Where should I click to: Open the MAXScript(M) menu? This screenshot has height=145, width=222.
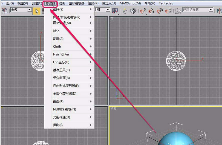click(x=130, y=3)
